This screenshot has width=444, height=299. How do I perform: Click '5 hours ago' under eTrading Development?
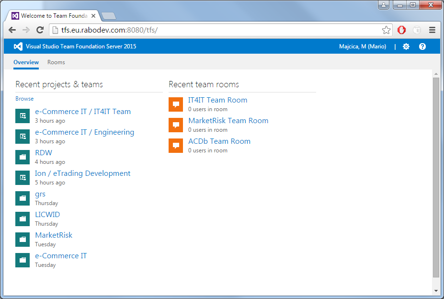(x=50, y=183)
